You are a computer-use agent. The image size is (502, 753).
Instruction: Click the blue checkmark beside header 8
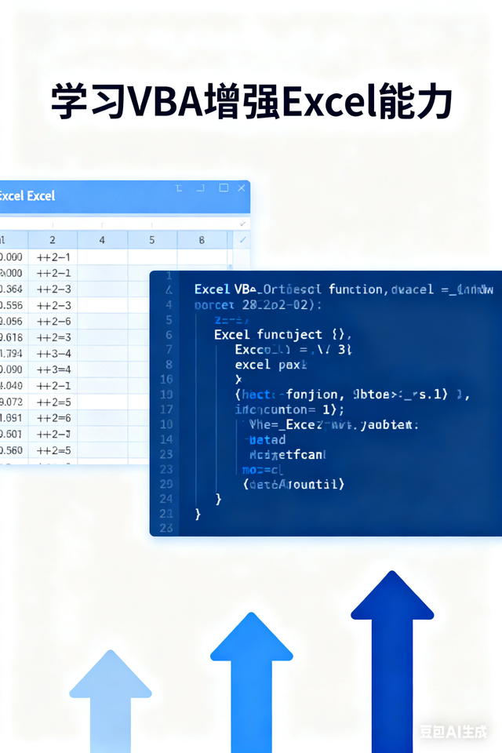coord(242,239)
